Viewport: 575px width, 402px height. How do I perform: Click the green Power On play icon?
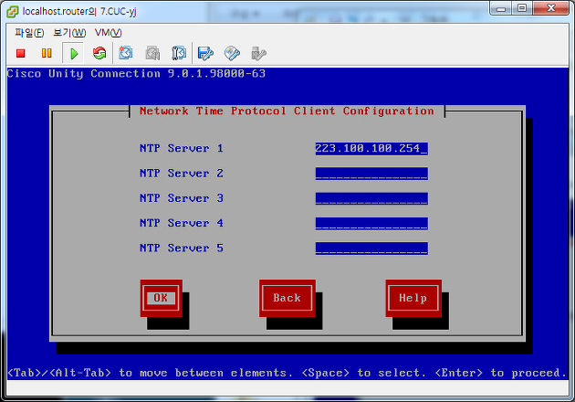pyautogui.click(x=74, y=54)
